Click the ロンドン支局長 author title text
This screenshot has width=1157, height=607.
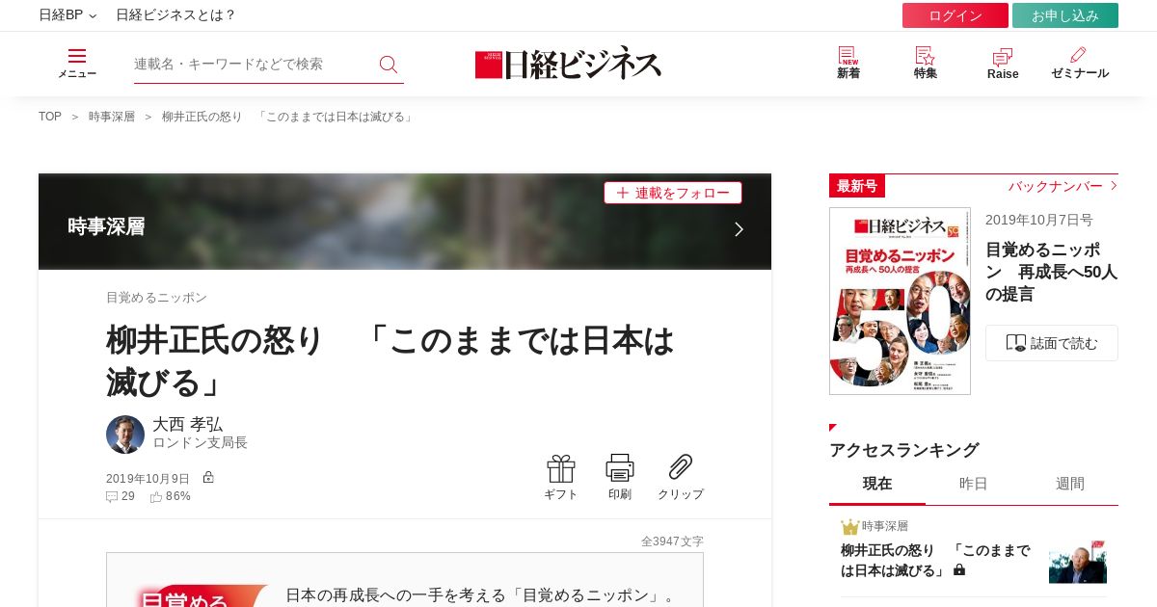pos(200,443)
